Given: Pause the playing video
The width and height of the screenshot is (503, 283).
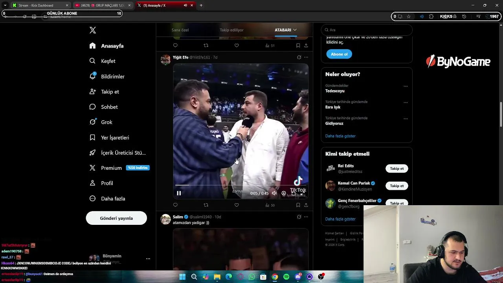Looking at the screenshot, I should [x=179, y=193].
